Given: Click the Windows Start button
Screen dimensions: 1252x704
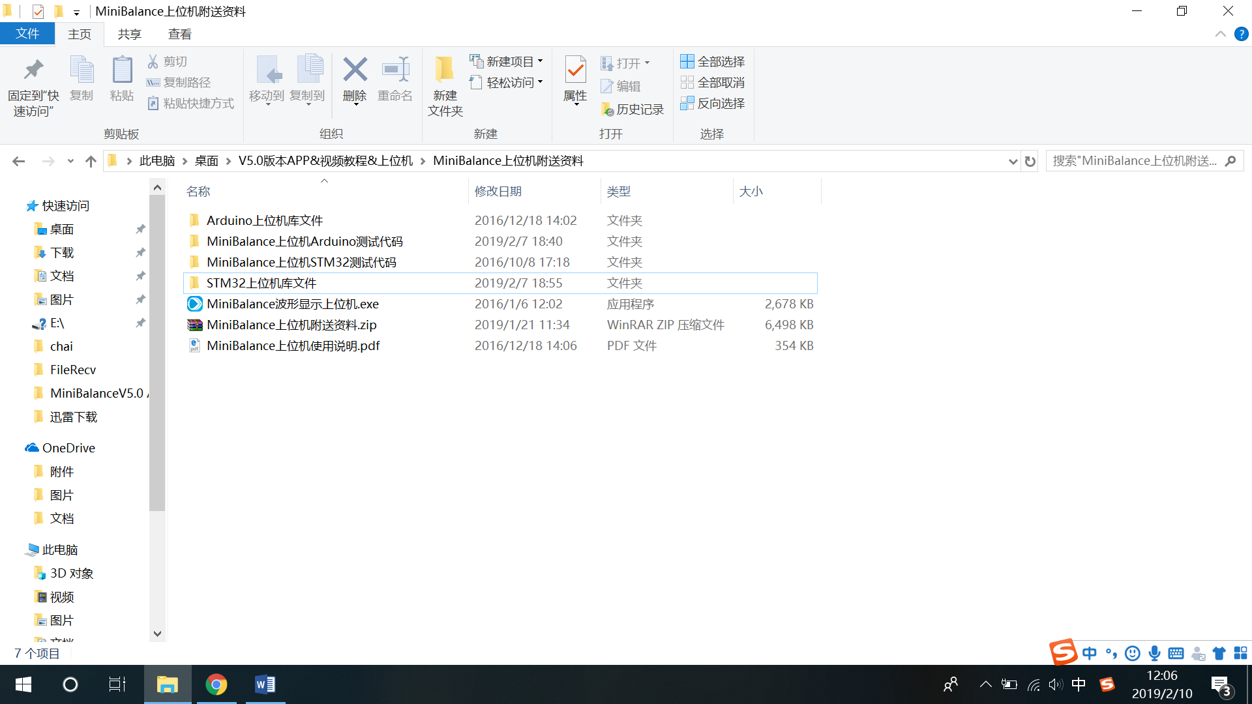Looking at the screenshot, I should click(x=23, y=684).
